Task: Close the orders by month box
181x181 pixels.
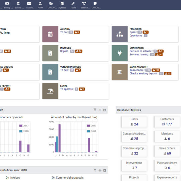Action: (x=105, y=110)
